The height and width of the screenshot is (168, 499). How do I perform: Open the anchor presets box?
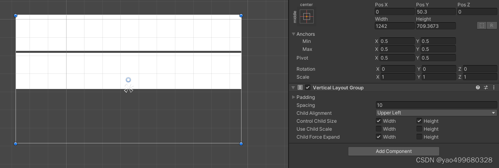click(306, 16)
